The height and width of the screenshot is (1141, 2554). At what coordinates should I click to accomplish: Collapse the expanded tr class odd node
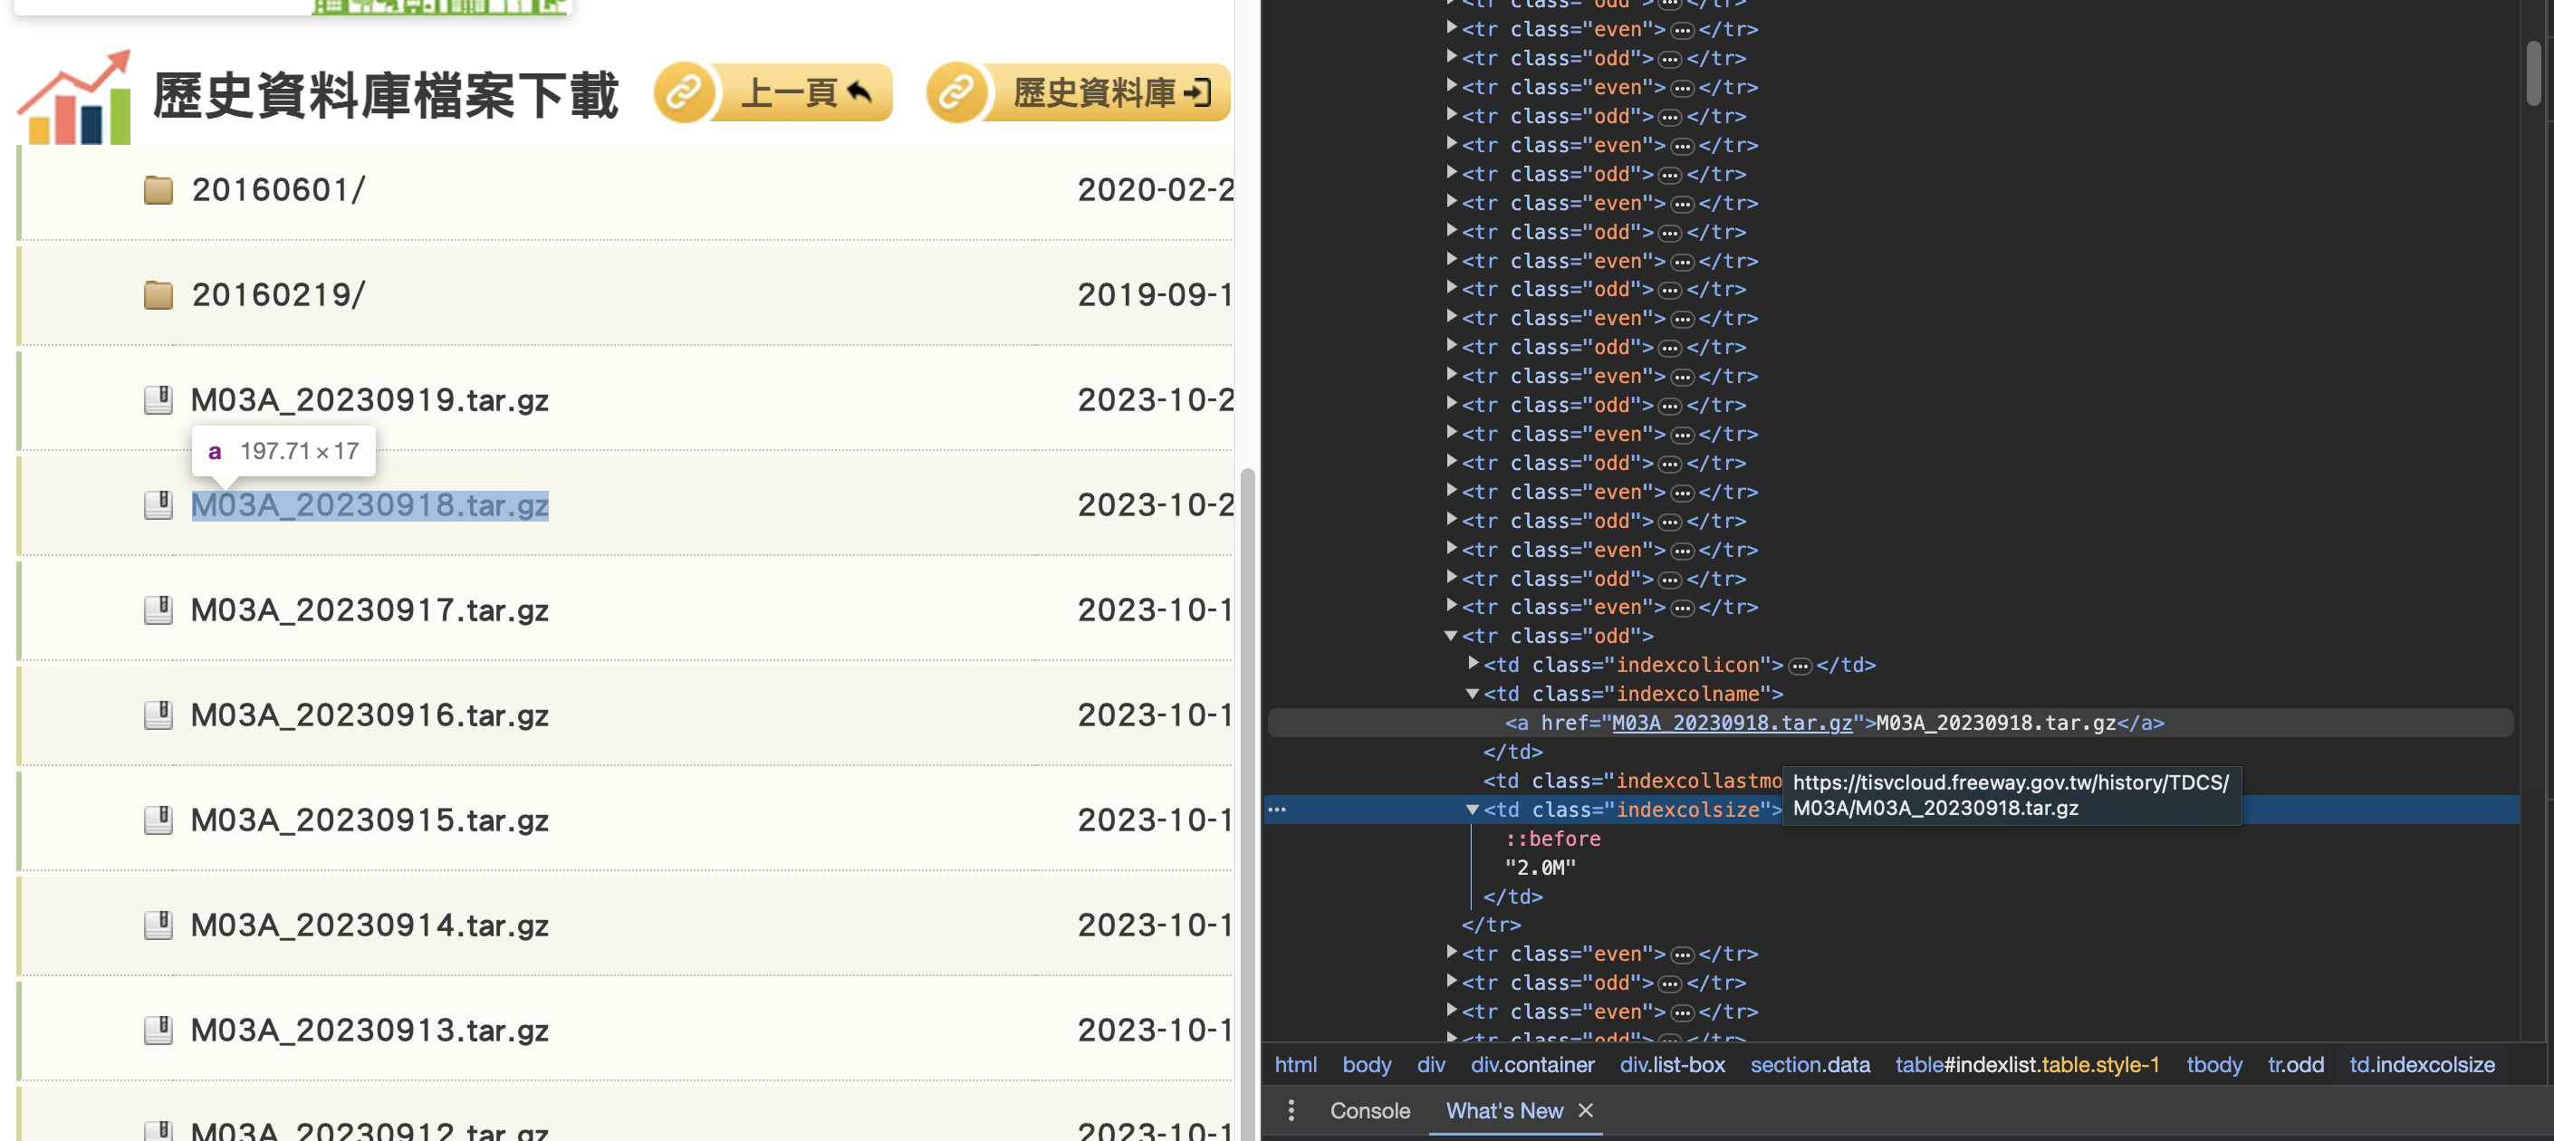[x=1452, y=636]
